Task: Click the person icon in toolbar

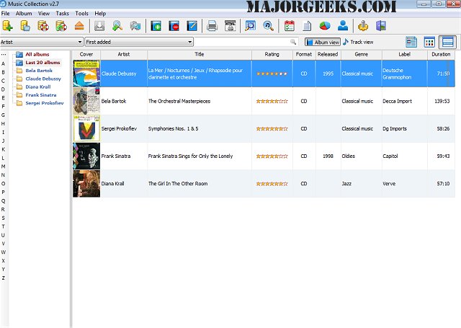Action: pos(343,27)
